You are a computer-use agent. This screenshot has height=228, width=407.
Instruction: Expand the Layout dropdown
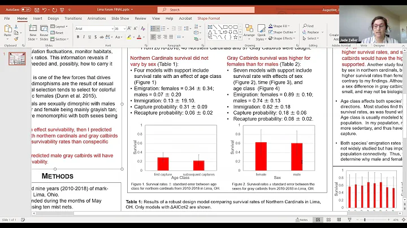pyautogui.click(x=59, y=27)
